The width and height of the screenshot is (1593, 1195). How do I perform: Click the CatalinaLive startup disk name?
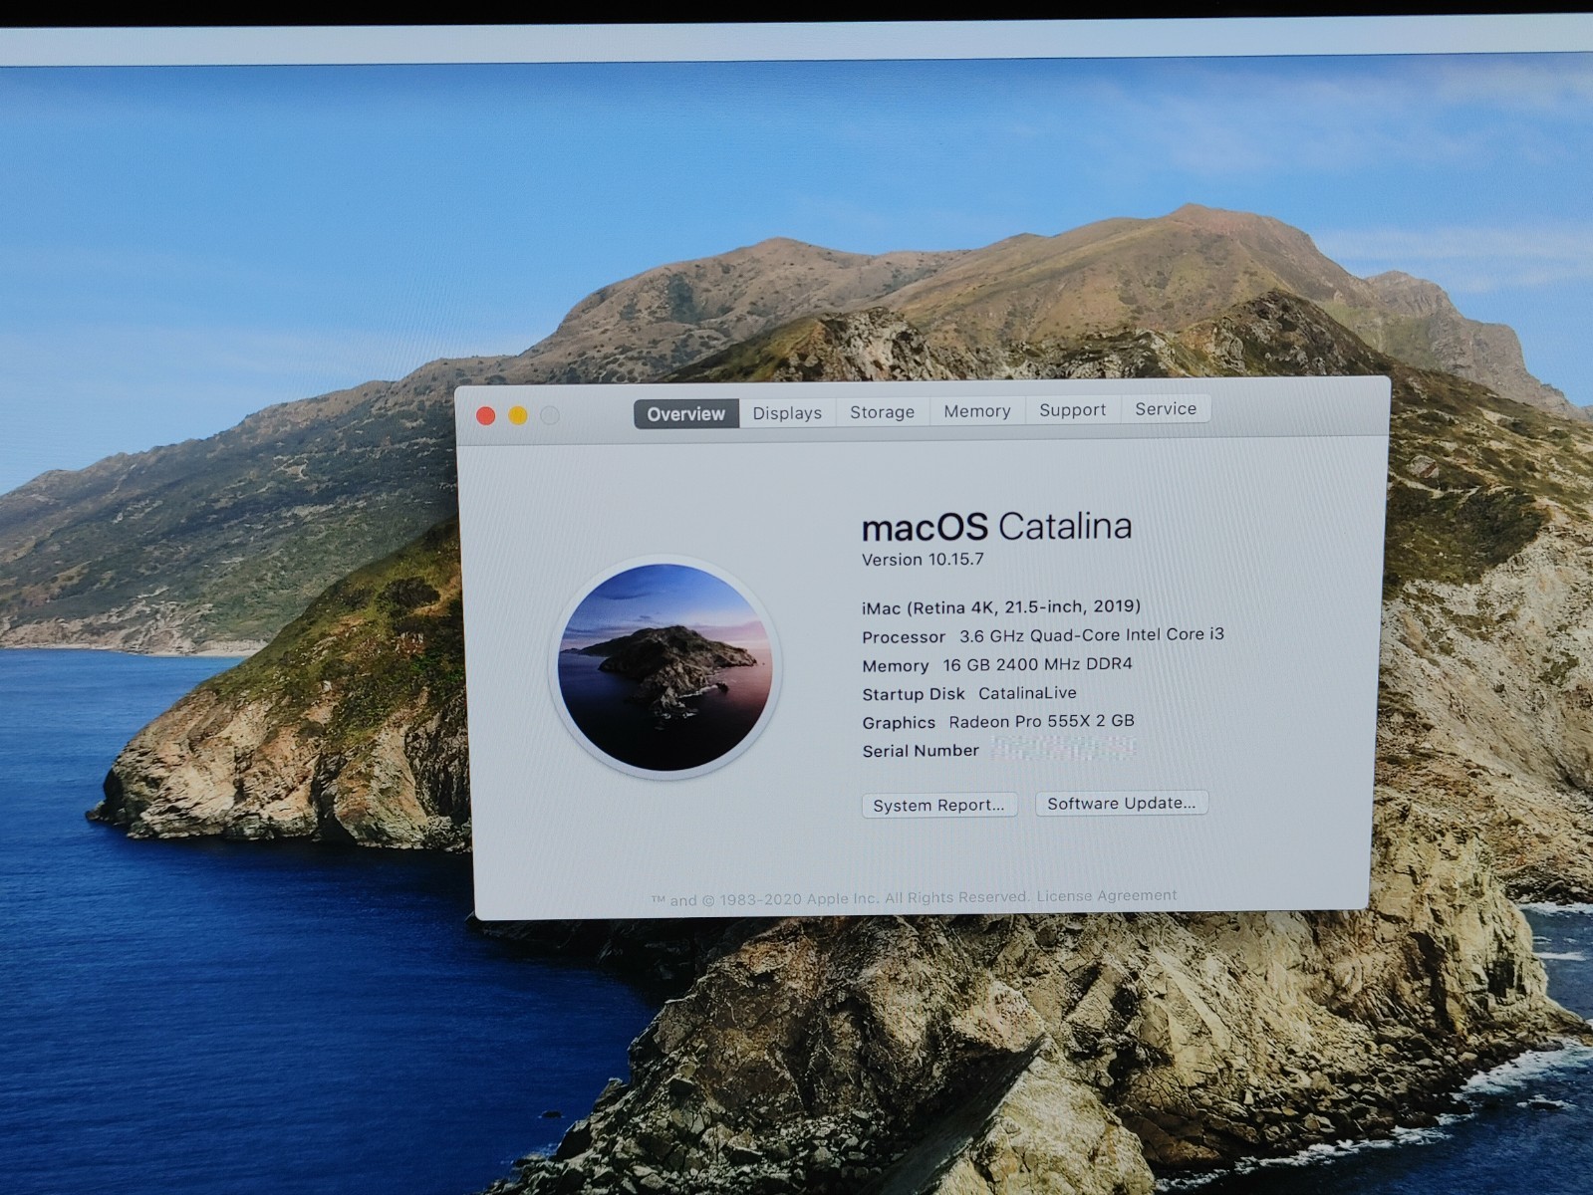tap(1027, 693)
